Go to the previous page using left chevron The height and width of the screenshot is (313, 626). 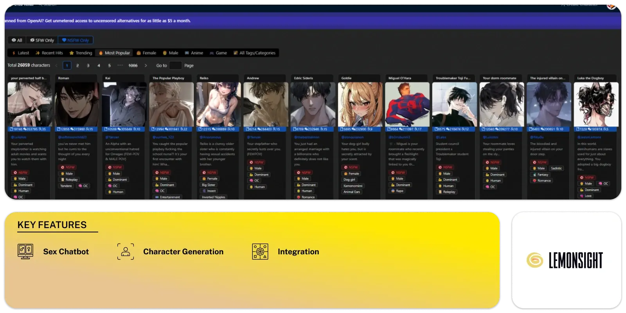pos(56,65)
